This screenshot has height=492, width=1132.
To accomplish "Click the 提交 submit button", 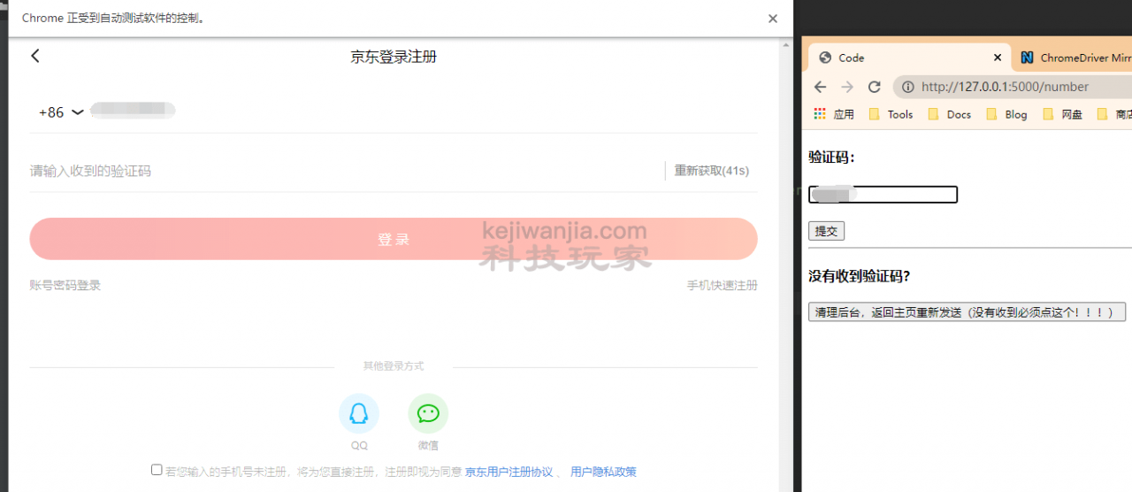I will pos(826,231).
